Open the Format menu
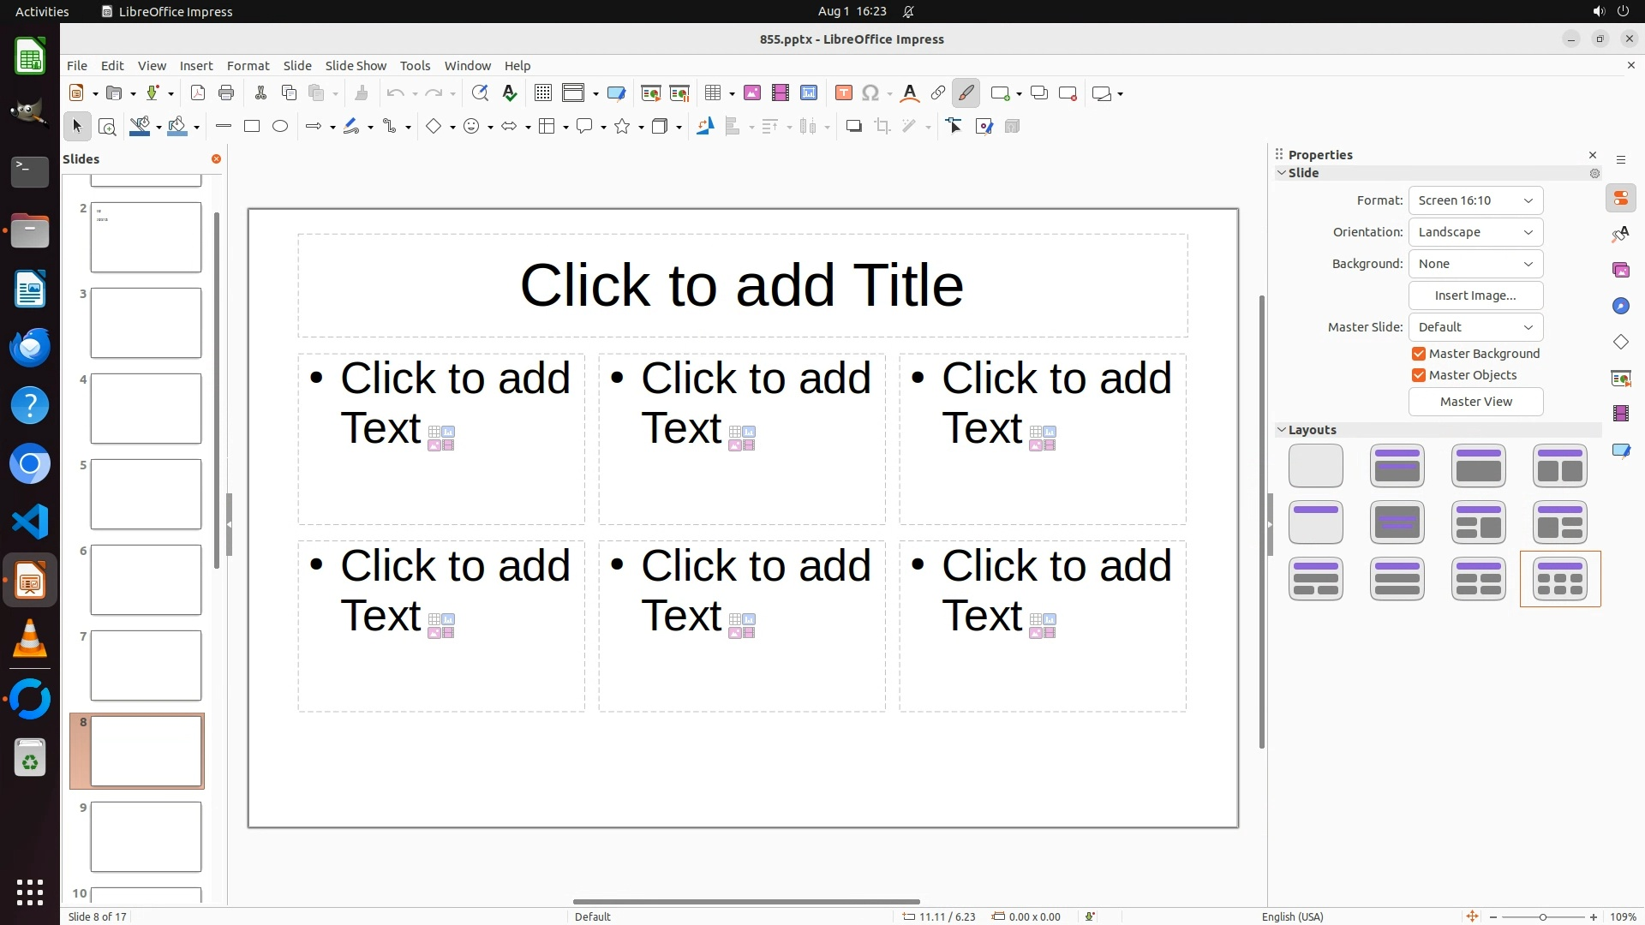The height and width of the screenshot is (925, 1645). [248, 66]
